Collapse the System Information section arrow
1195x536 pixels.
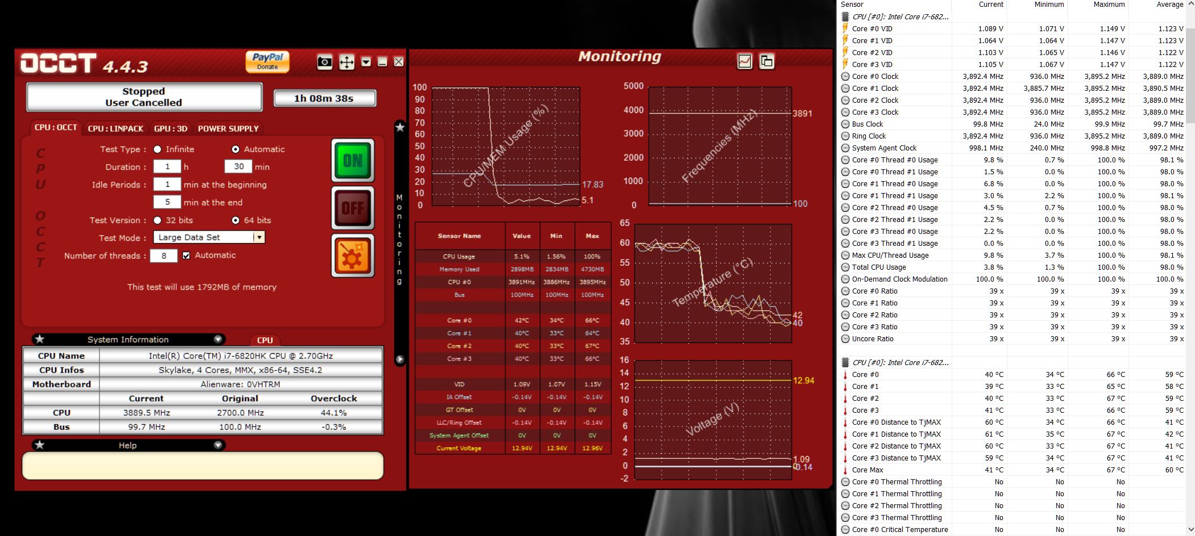click(x=218, y=339)
